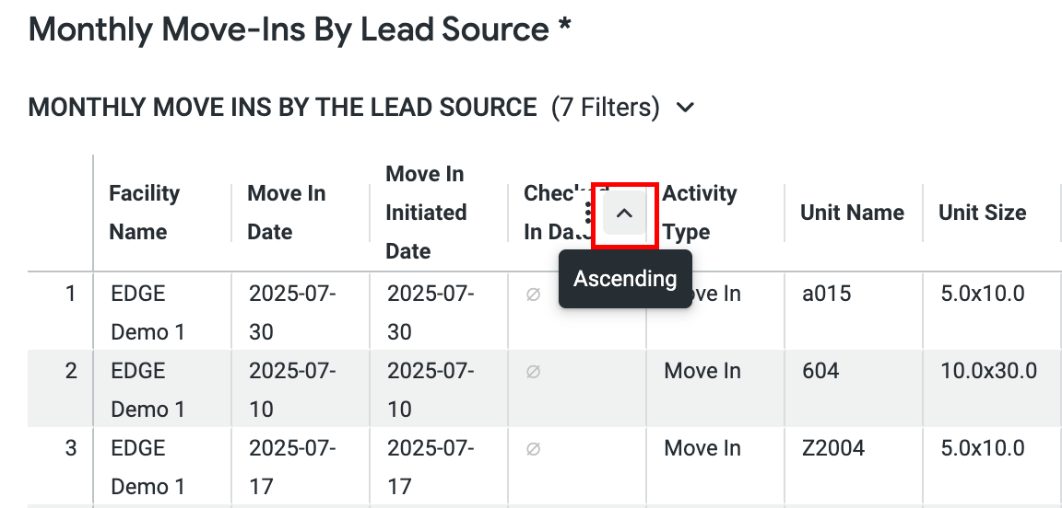Click unit name Z2004 cell
1062x508 pixels.
click(833, 448)
